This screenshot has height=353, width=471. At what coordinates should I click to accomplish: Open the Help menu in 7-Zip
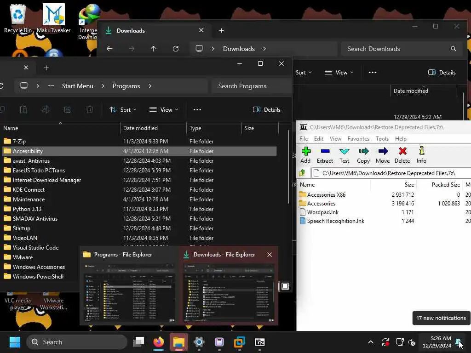[401, 139]
